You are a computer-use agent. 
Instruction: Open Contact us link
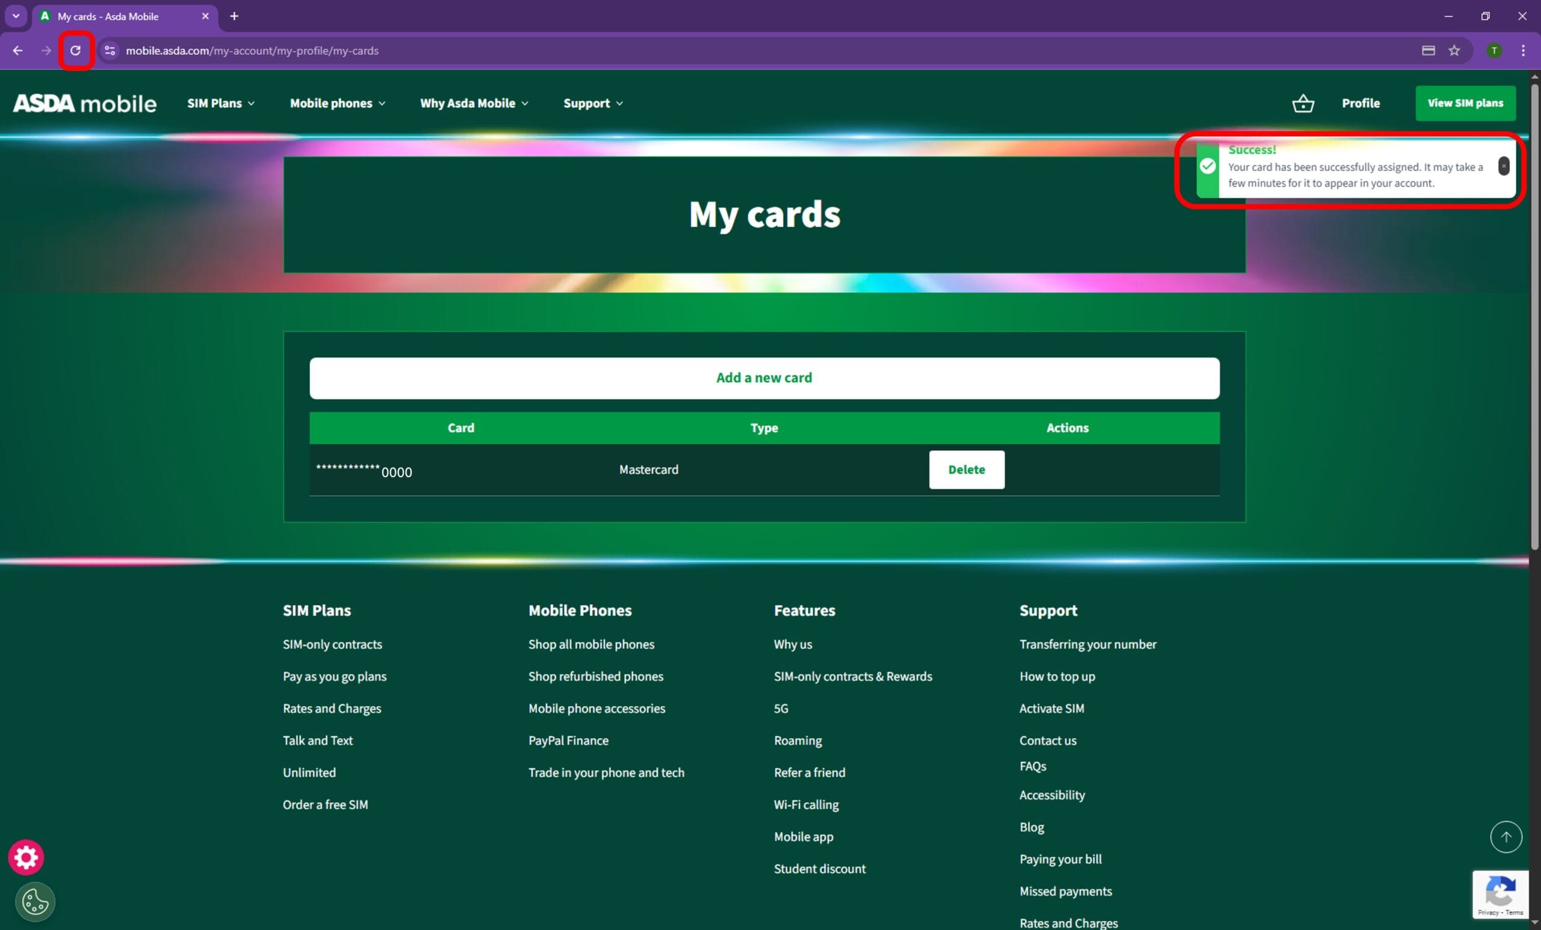click(1047, 740)
